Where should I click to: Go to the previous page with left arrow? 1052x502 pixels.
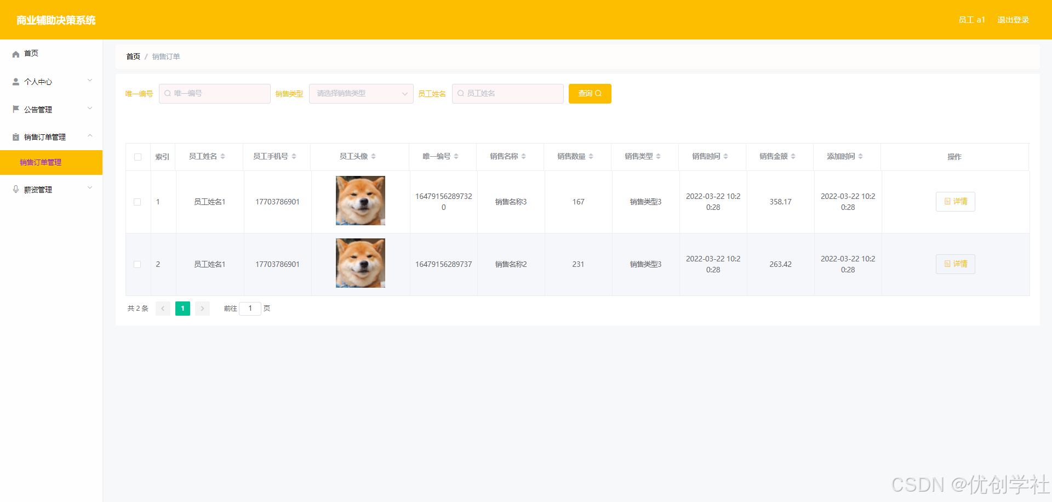163,309
